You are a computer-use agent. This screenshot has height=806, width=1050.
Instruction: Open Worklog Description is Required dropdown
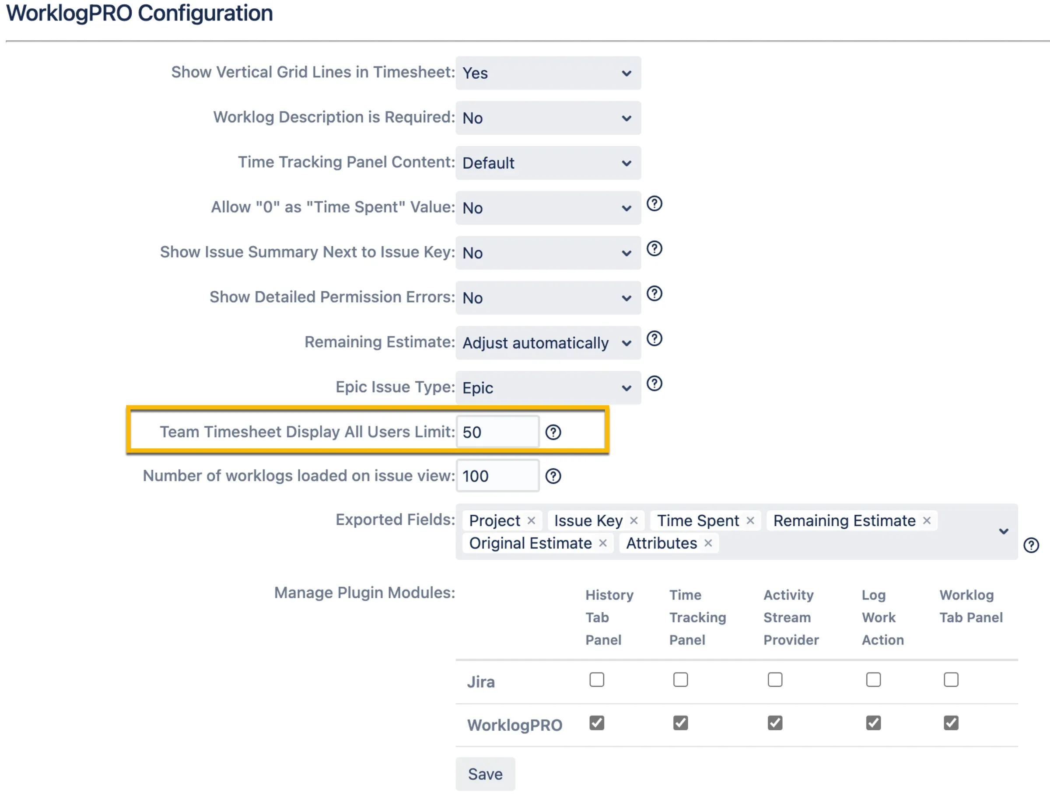click(x=548, y=118)
